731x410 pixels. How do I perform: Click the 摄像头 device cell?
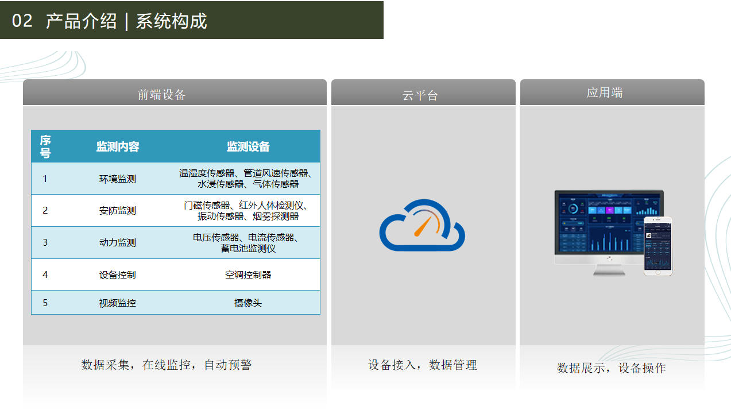[x=248, y=303]
